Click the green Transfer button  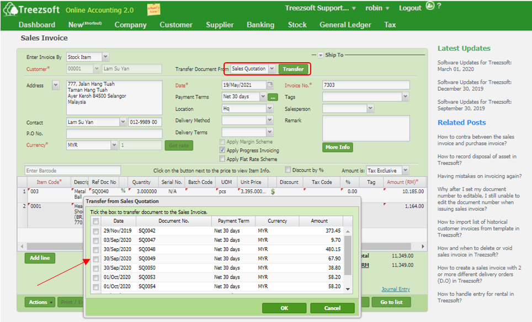(x=293, y=69)
